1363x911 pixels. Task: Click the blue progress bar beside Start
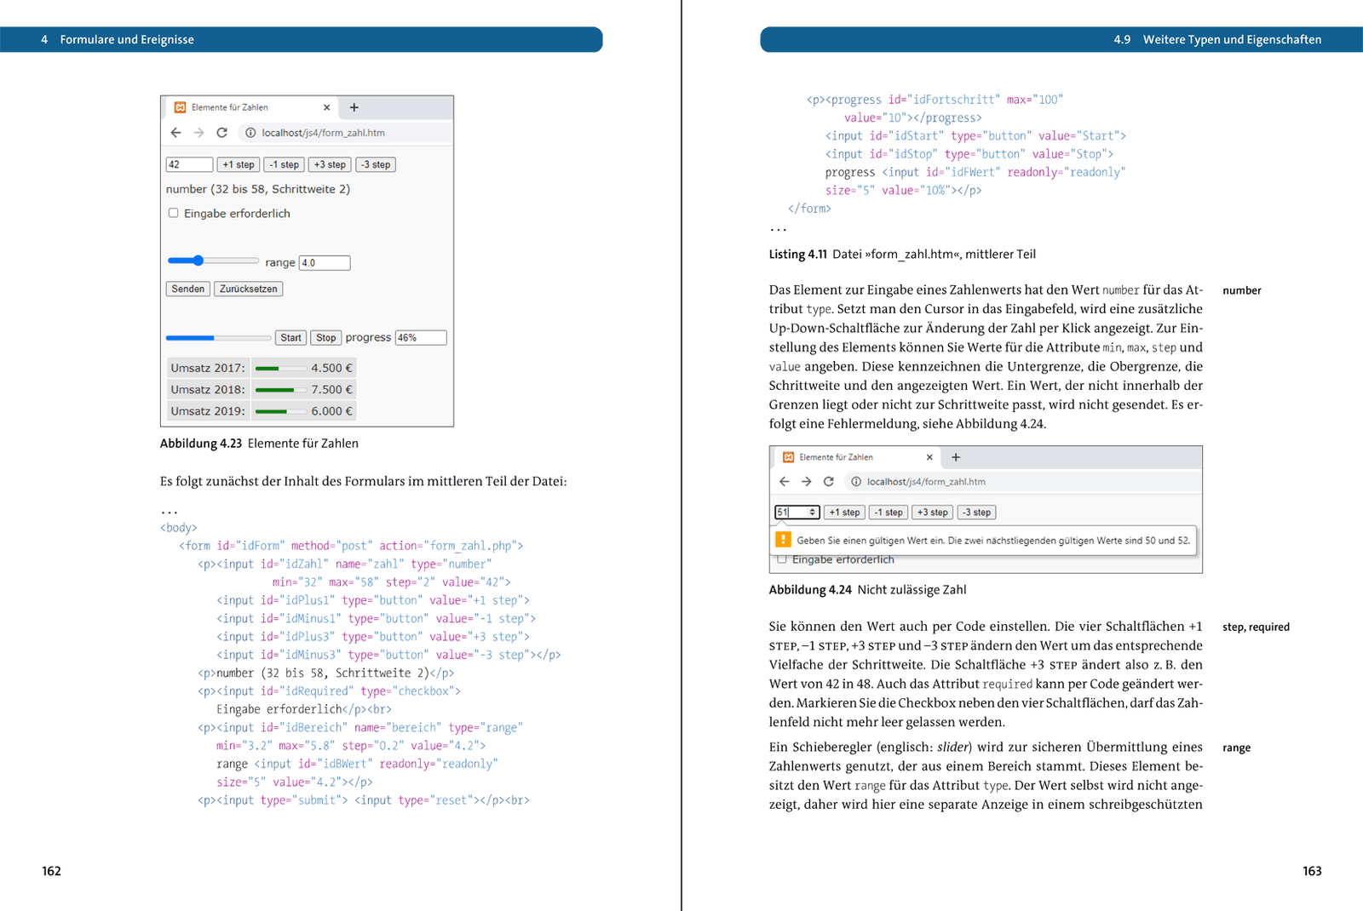(218, 338)
